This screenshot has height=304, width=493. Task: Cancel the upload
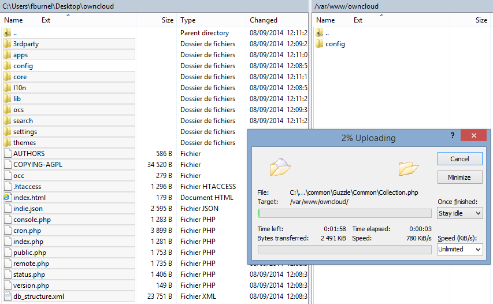(x=459, y=159)
